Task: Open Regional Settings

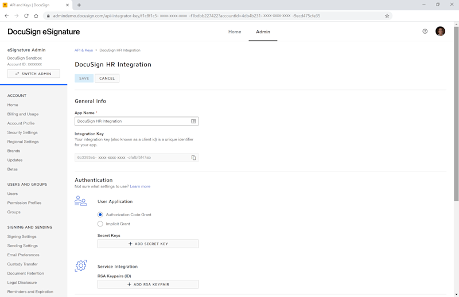Action: [23, 142]
